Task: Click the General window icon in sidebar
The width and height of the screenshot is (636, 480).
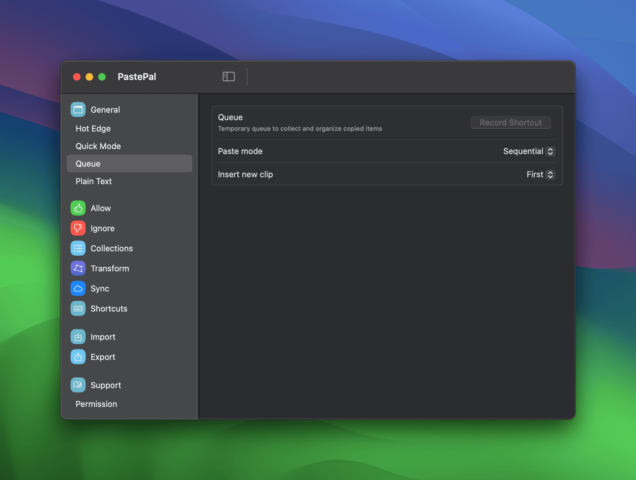Action: [78, 109]
